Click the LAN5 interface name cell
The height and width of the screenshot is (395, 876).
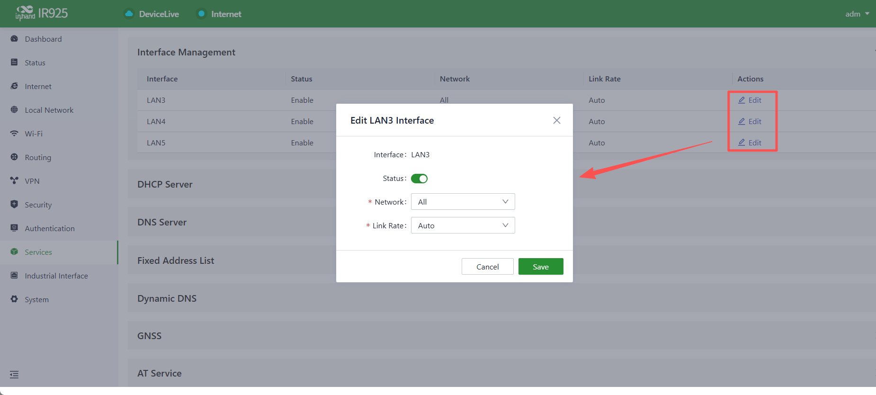click(156, 143)
